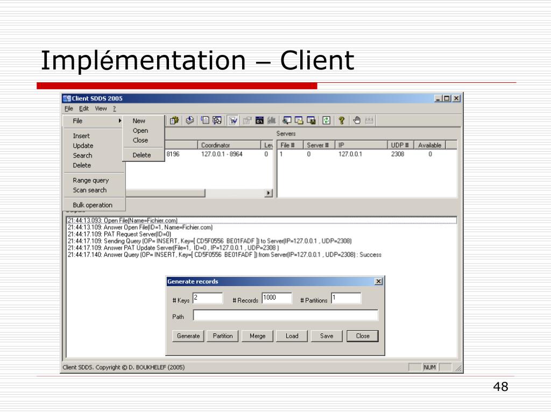Choose Insert from the menu
This screenshot has width=551, height=413.
pos(81,136)
